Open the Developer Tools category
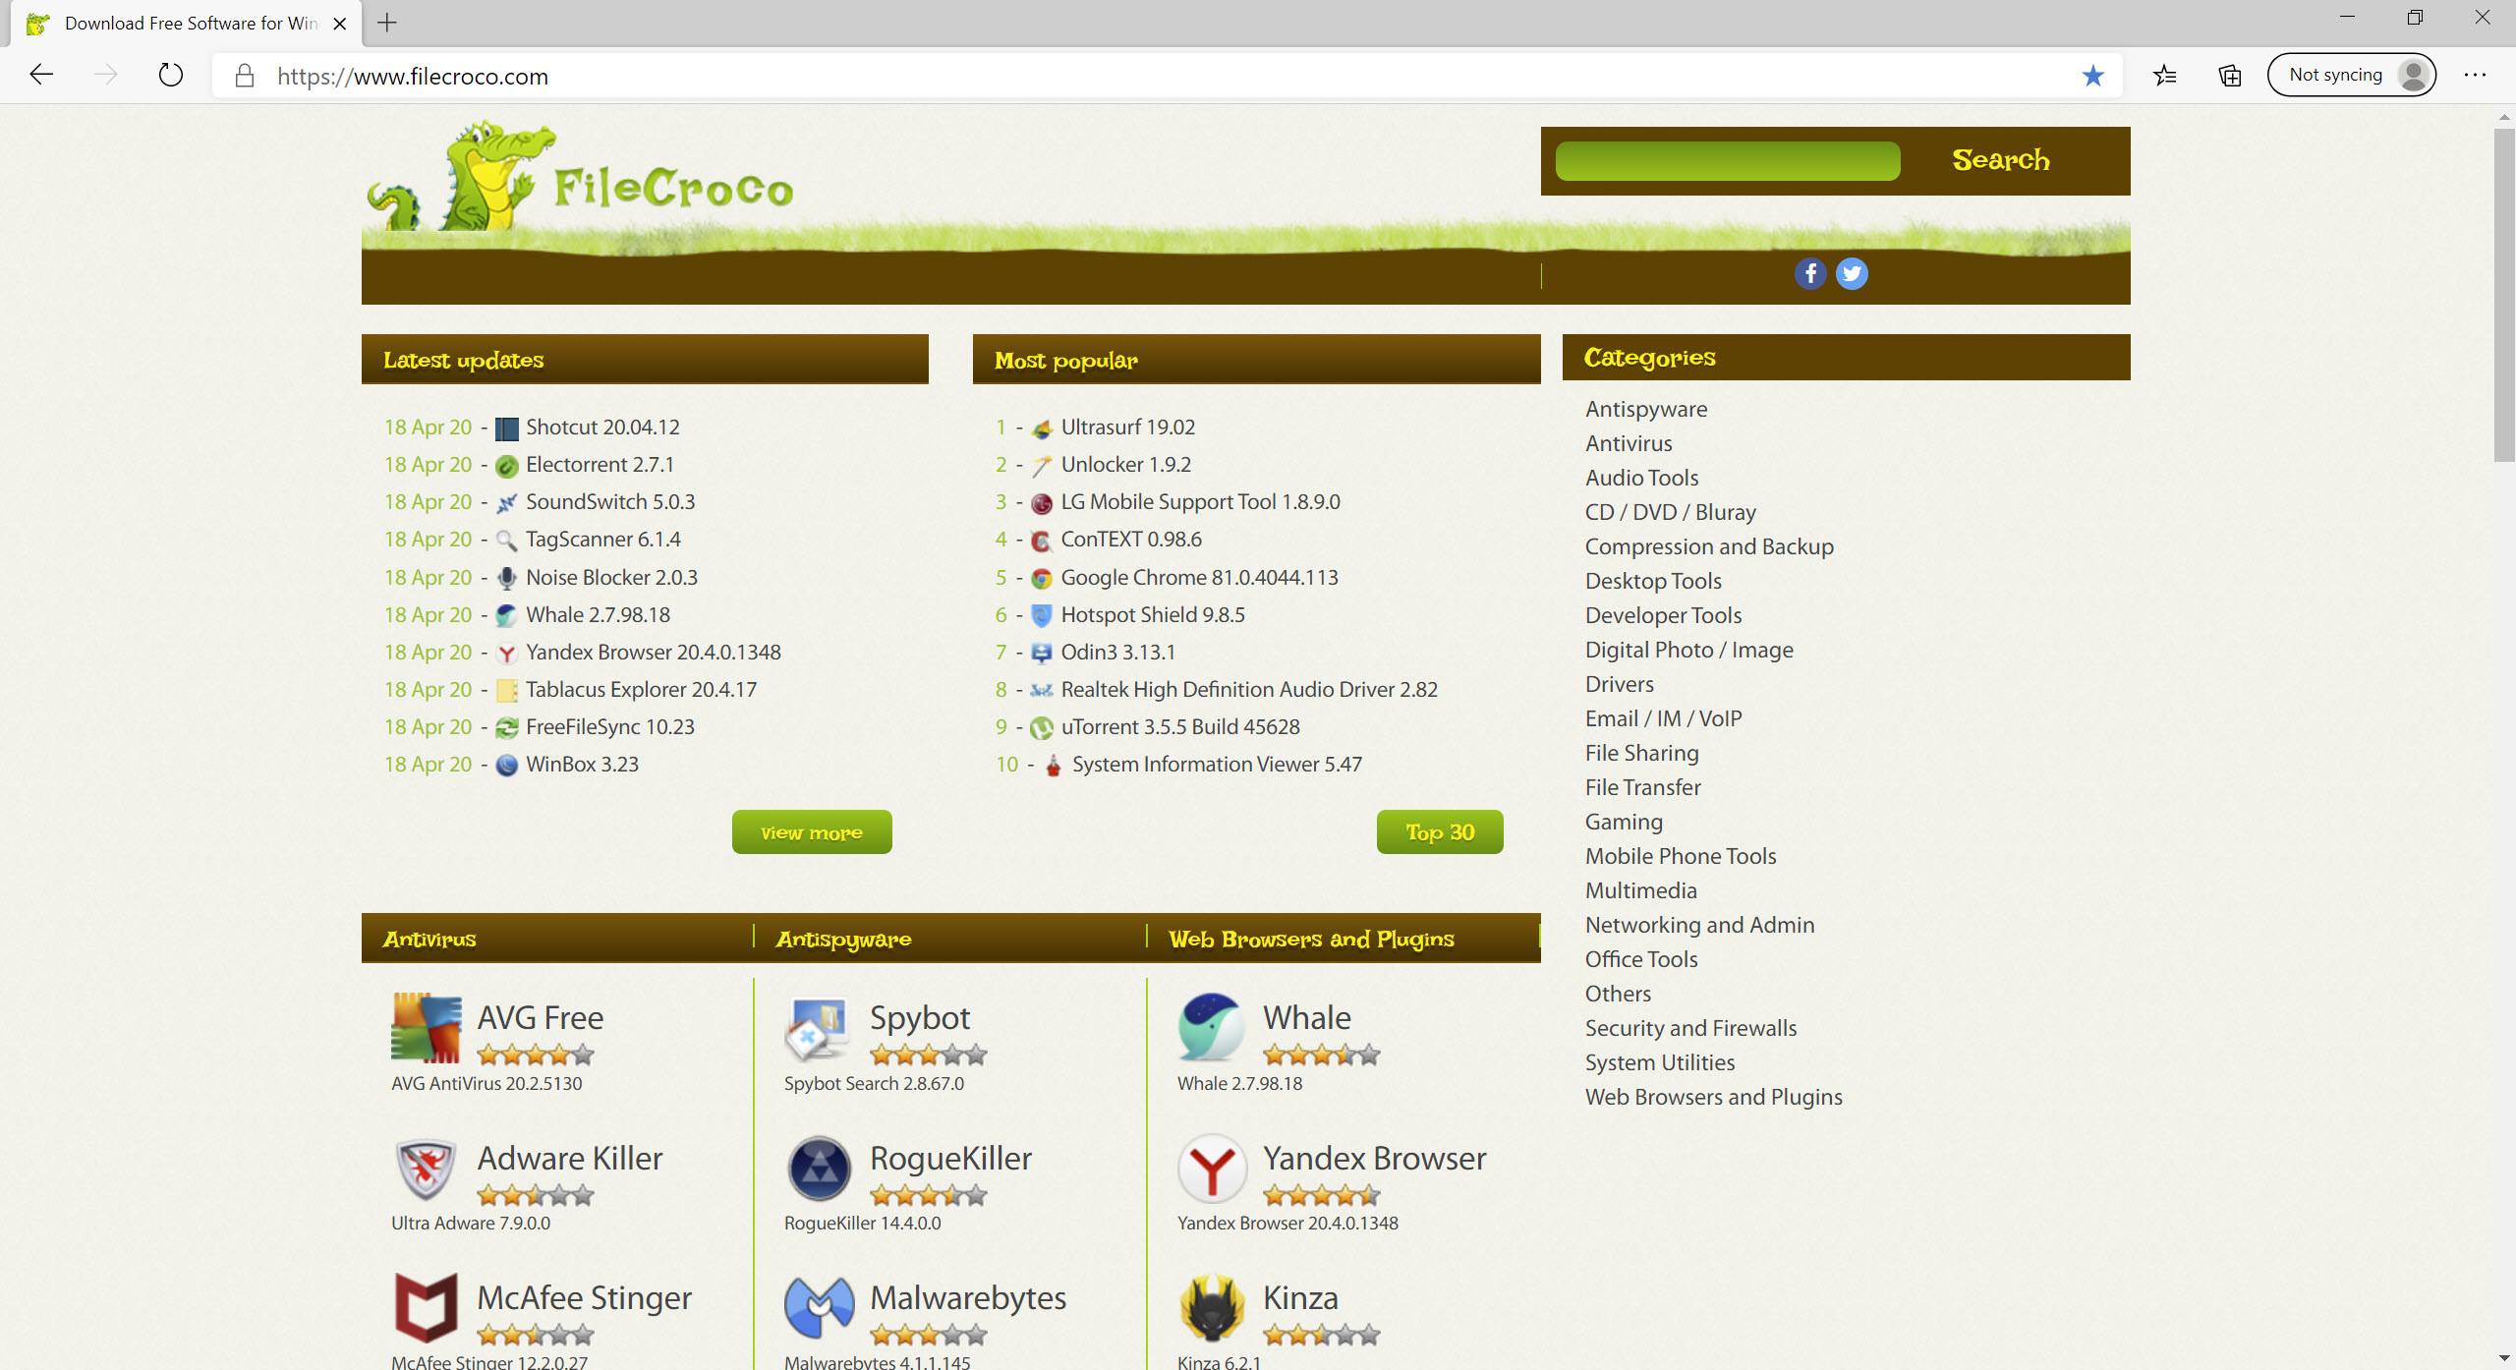The image size is (2516, 1370). (x=1663, y=615)
